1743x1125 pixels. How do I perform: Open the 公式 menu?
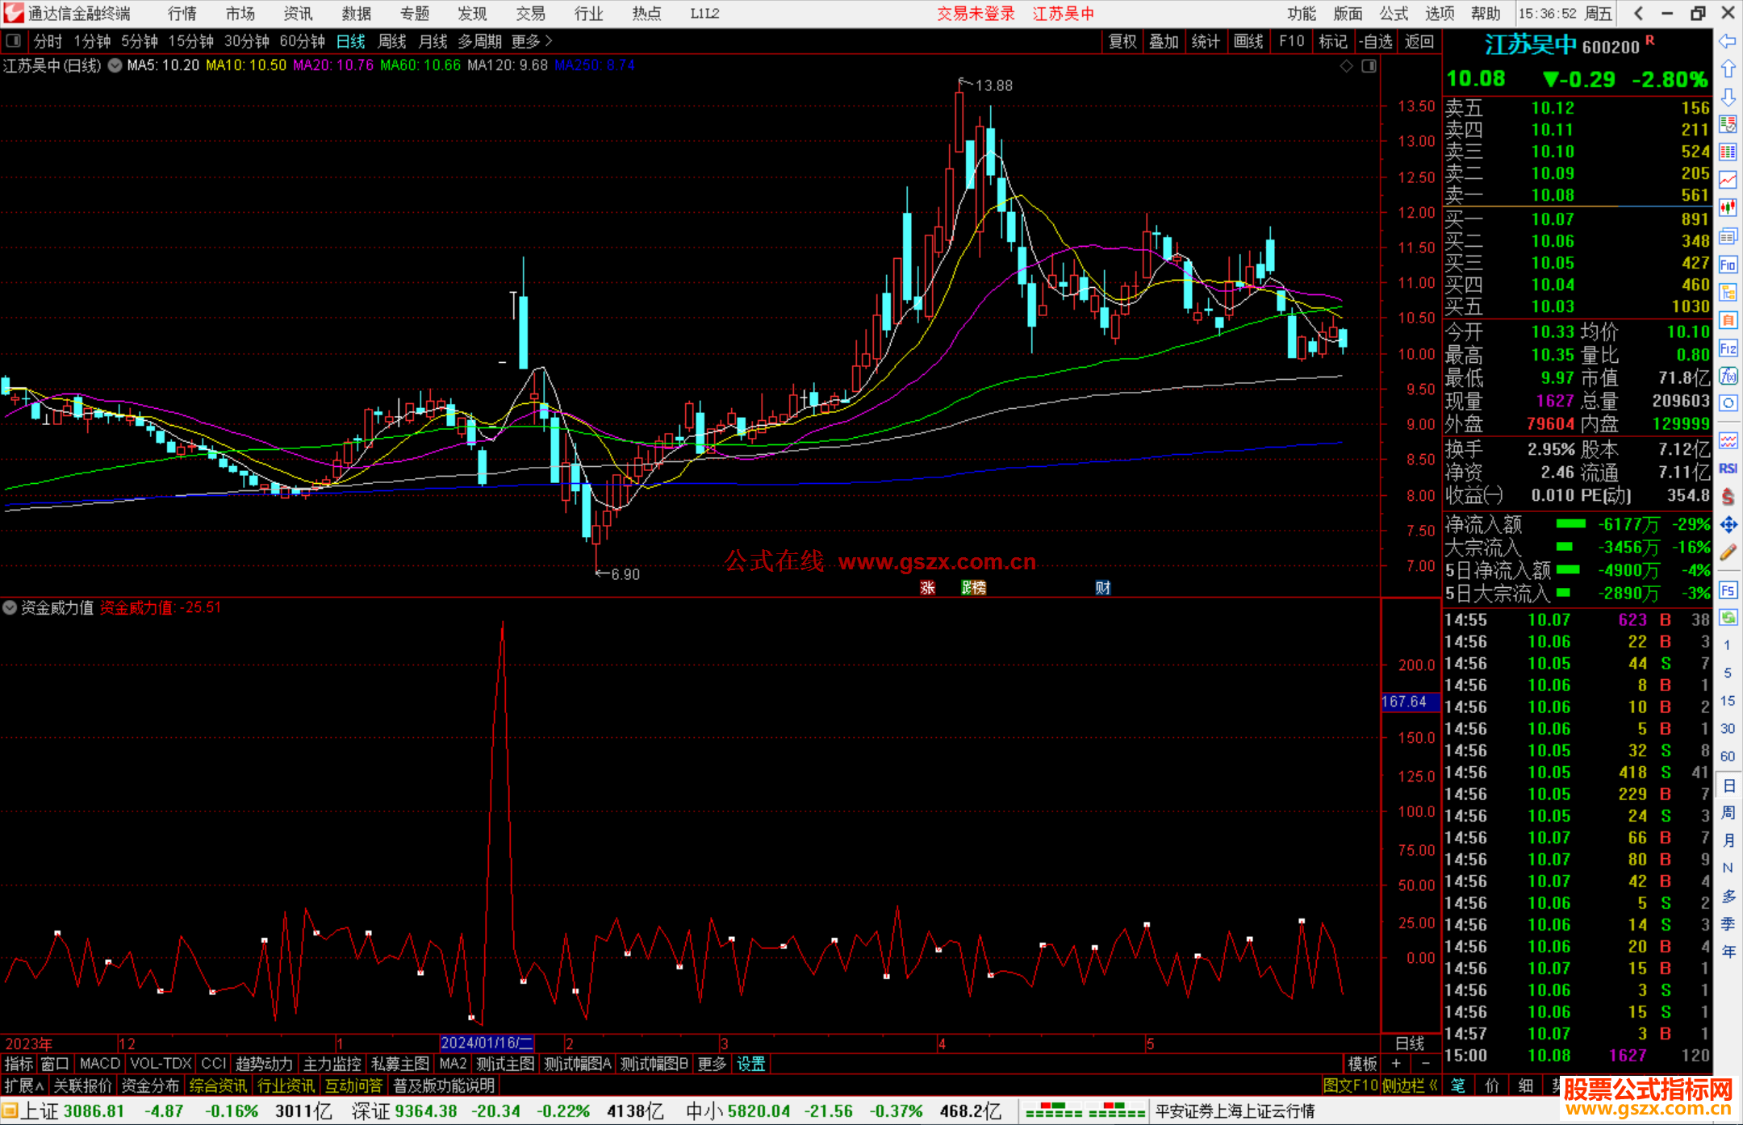(1393, 14)
